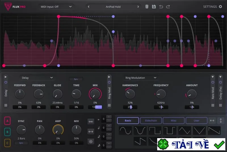Redo change with the redo arrow
The width and height of the screenshot is (227, 152).
pyautogui.click(x=168, y=6)
